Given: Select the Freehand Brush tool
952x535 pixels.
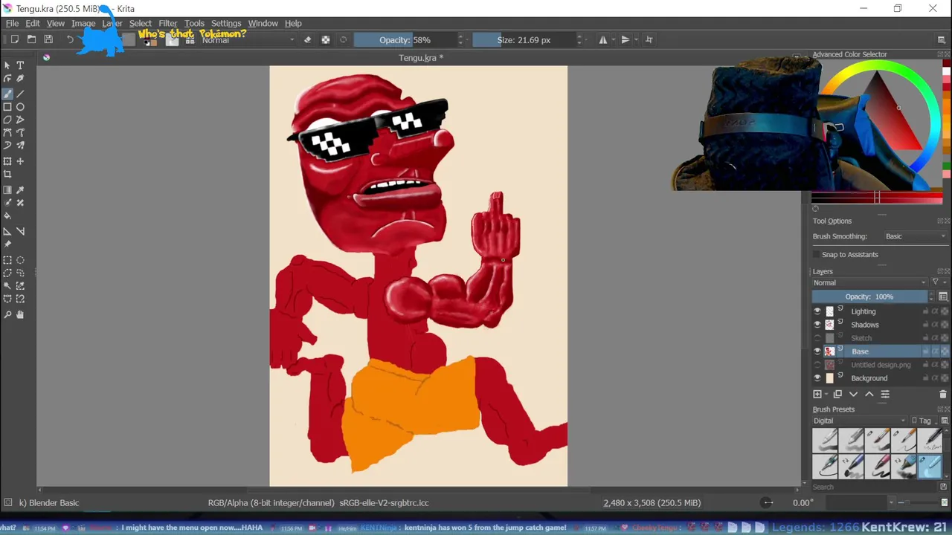Looking at the screenshot, I should pyautogui.click(x=7, y=94).
